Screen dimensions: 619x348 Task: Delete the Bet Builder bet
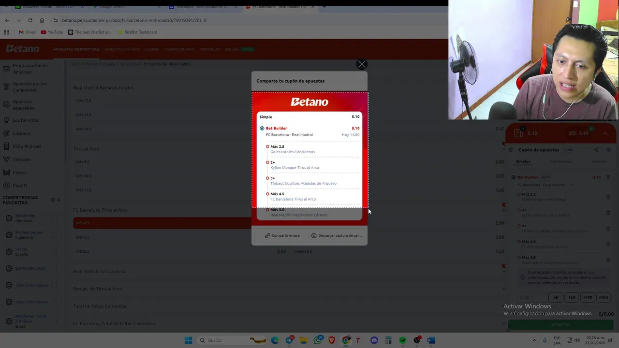coord(608,177)
